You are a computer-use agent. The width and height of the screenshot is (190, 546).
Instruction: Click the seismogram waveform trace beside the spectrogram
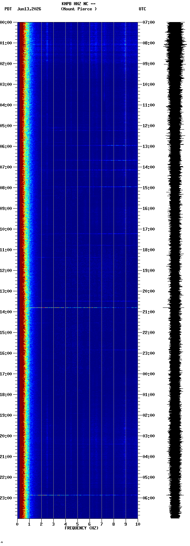(175, 270)
